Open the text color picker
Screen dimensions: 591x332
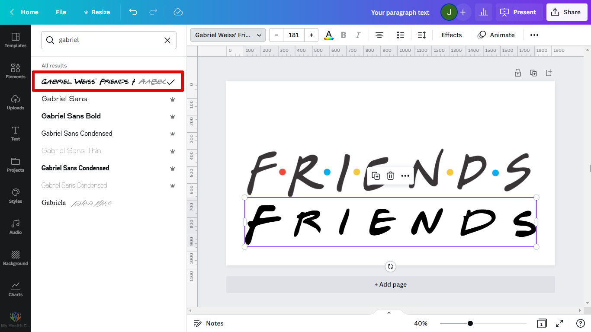[x=329, y=35]
